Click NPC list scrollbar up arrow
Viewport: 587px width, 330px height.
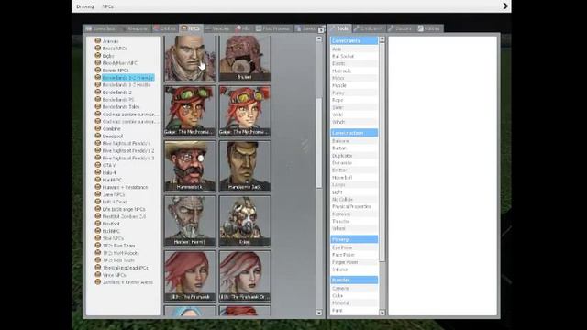click(319, 38)
